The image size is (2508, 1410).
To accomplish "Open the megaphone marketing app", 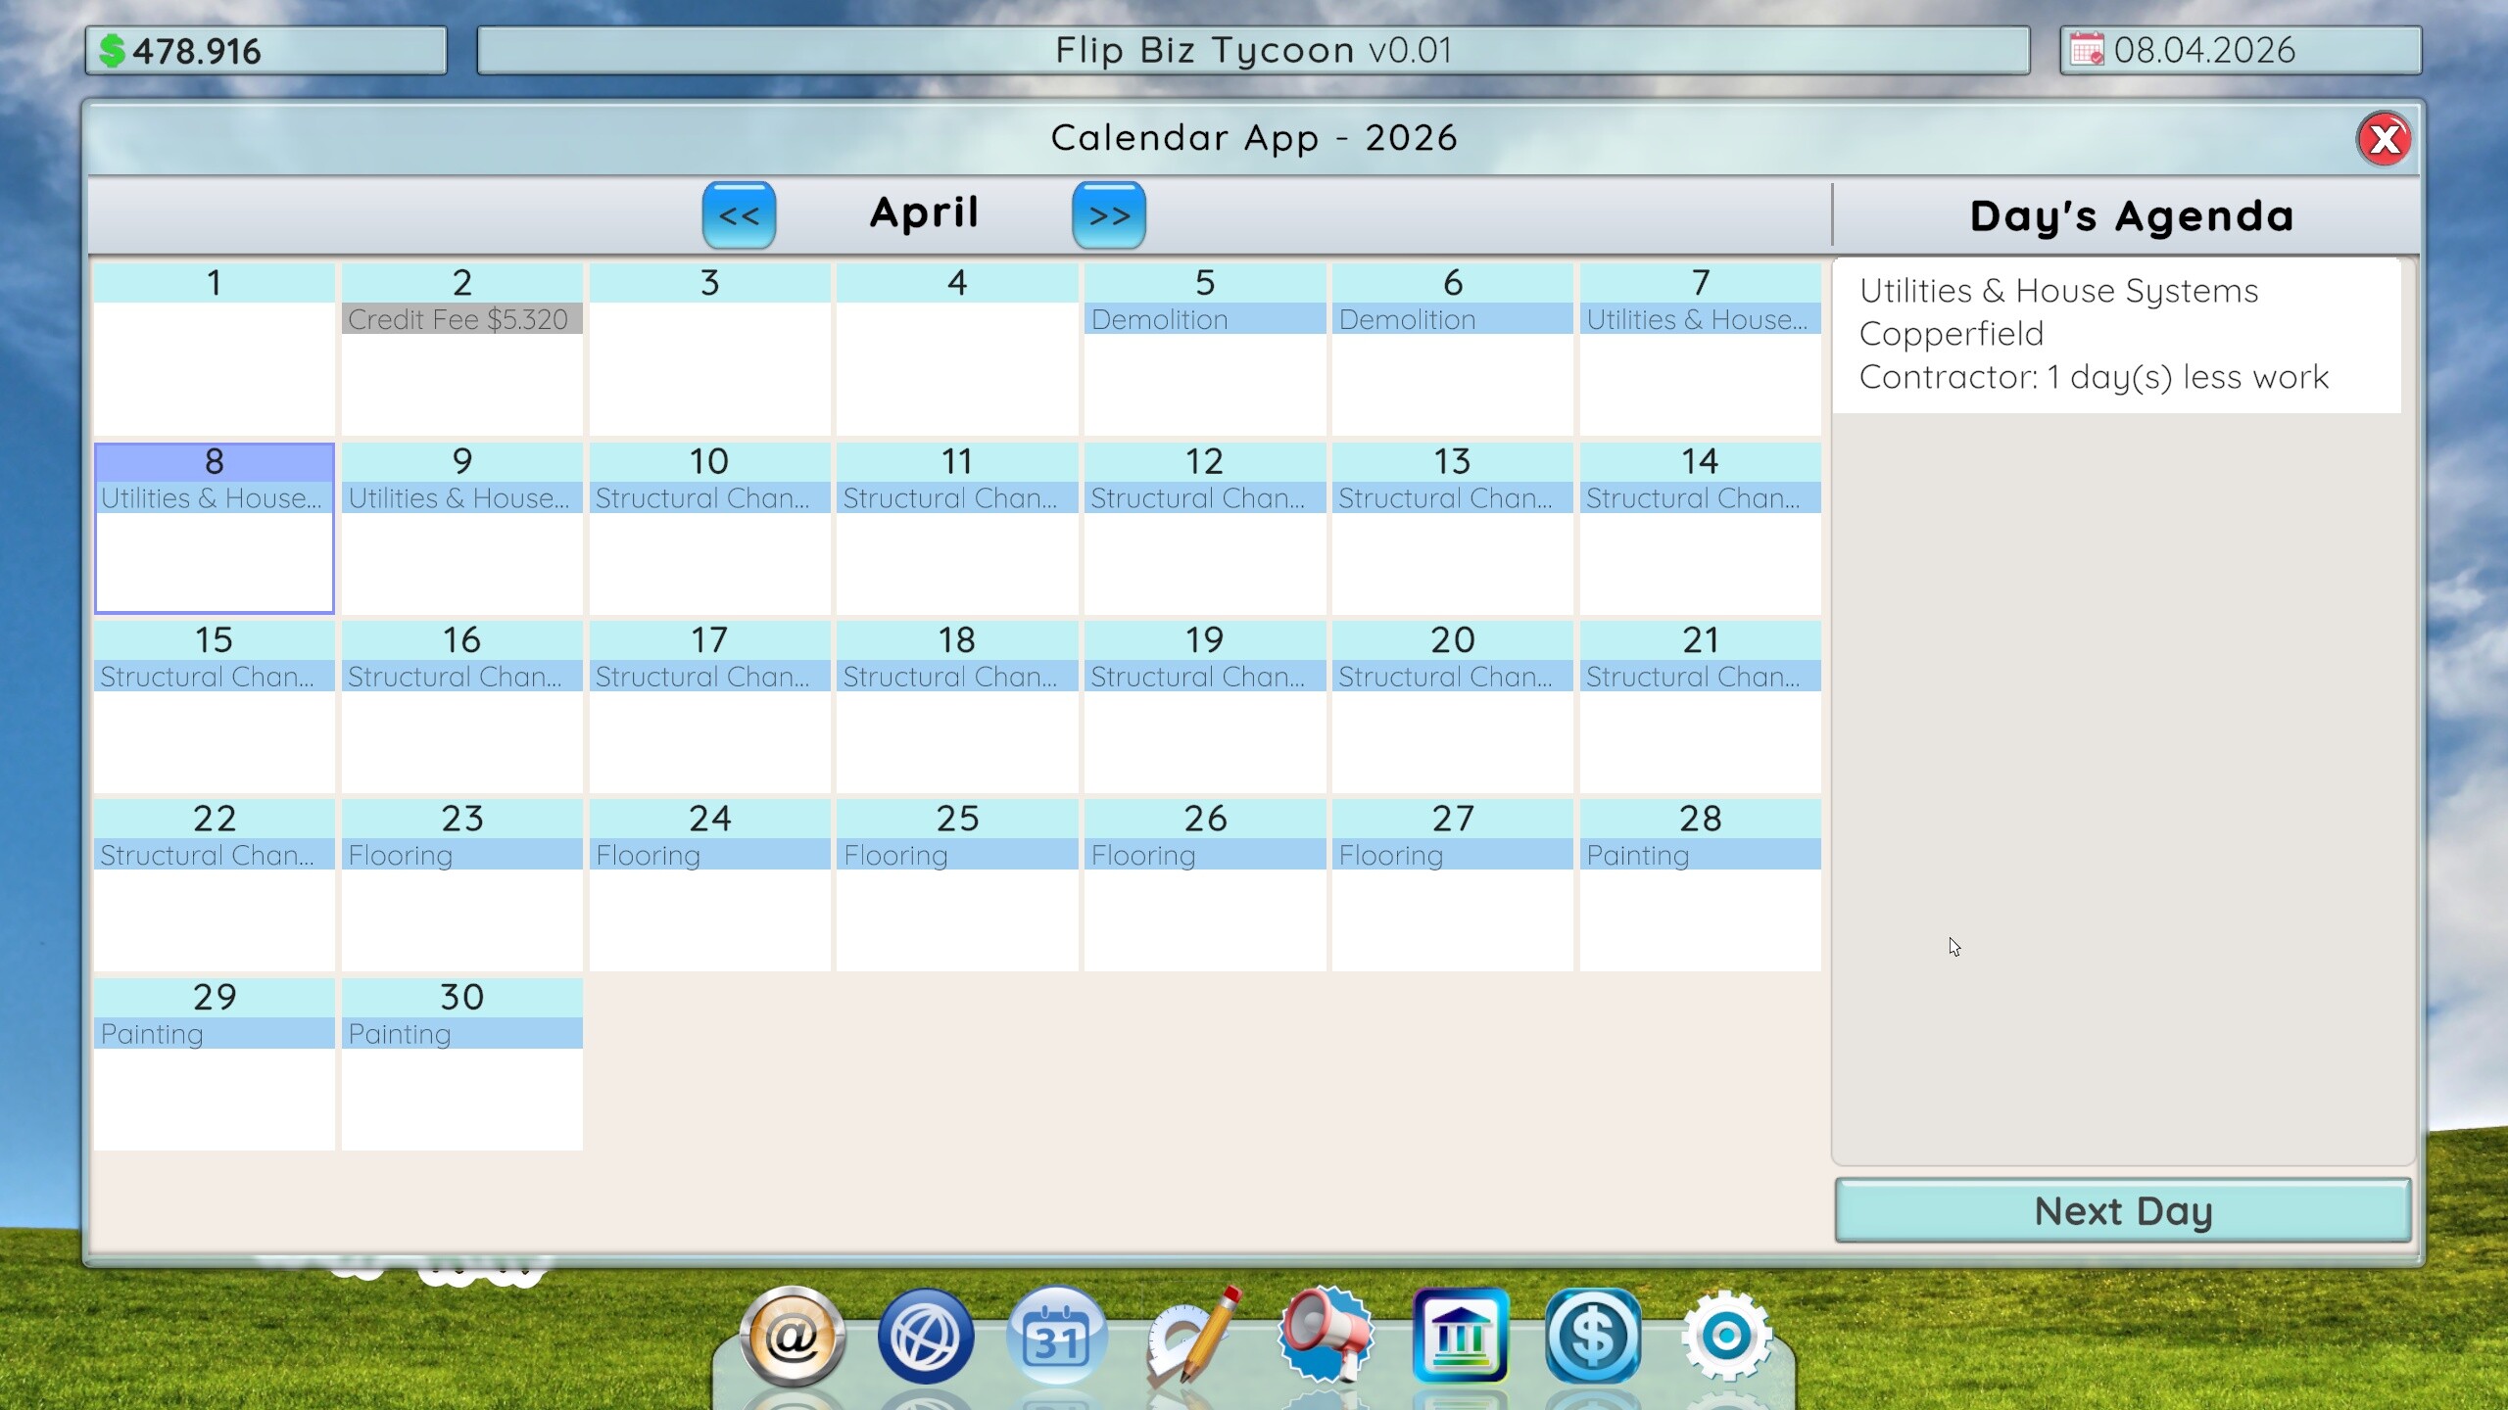I will [x=1326, y=1336].
